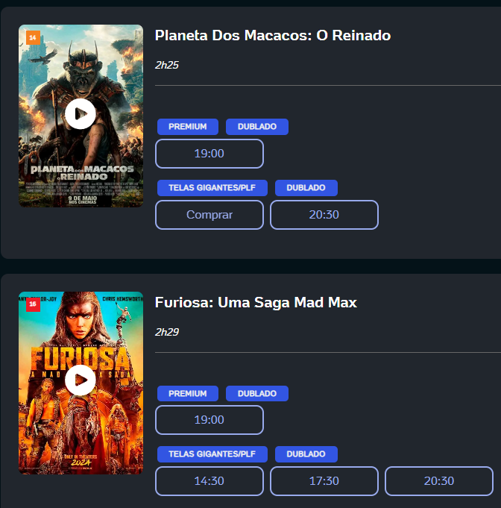Image resolution: width=501 pixels, height=508 pixels.
Task: Click Premium tag under Furiosa
Action: [x=187, y=394]
